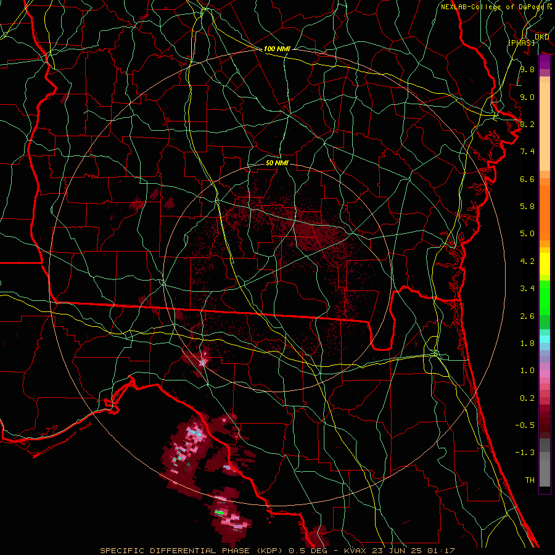The image size is (555, 555).
Task: Click the 0.2 value on the color scale
Action: click(527, 398)
